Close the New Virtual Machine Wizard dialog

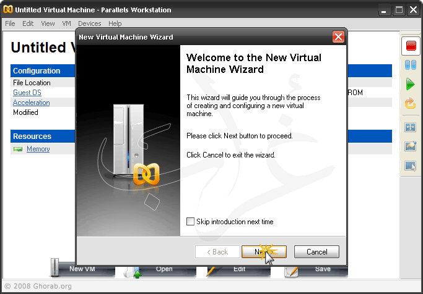[338, 37]
